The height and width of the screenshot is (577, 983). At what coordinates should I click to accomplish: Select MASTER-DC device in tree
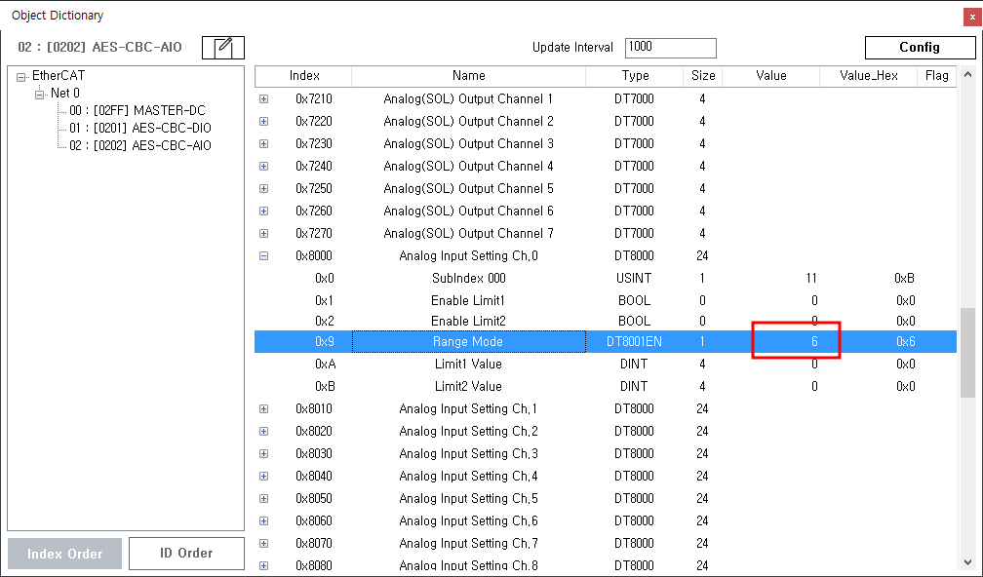point(137,110)
